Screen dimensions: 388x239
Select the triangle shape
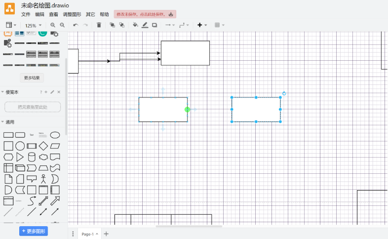[20, 157]
